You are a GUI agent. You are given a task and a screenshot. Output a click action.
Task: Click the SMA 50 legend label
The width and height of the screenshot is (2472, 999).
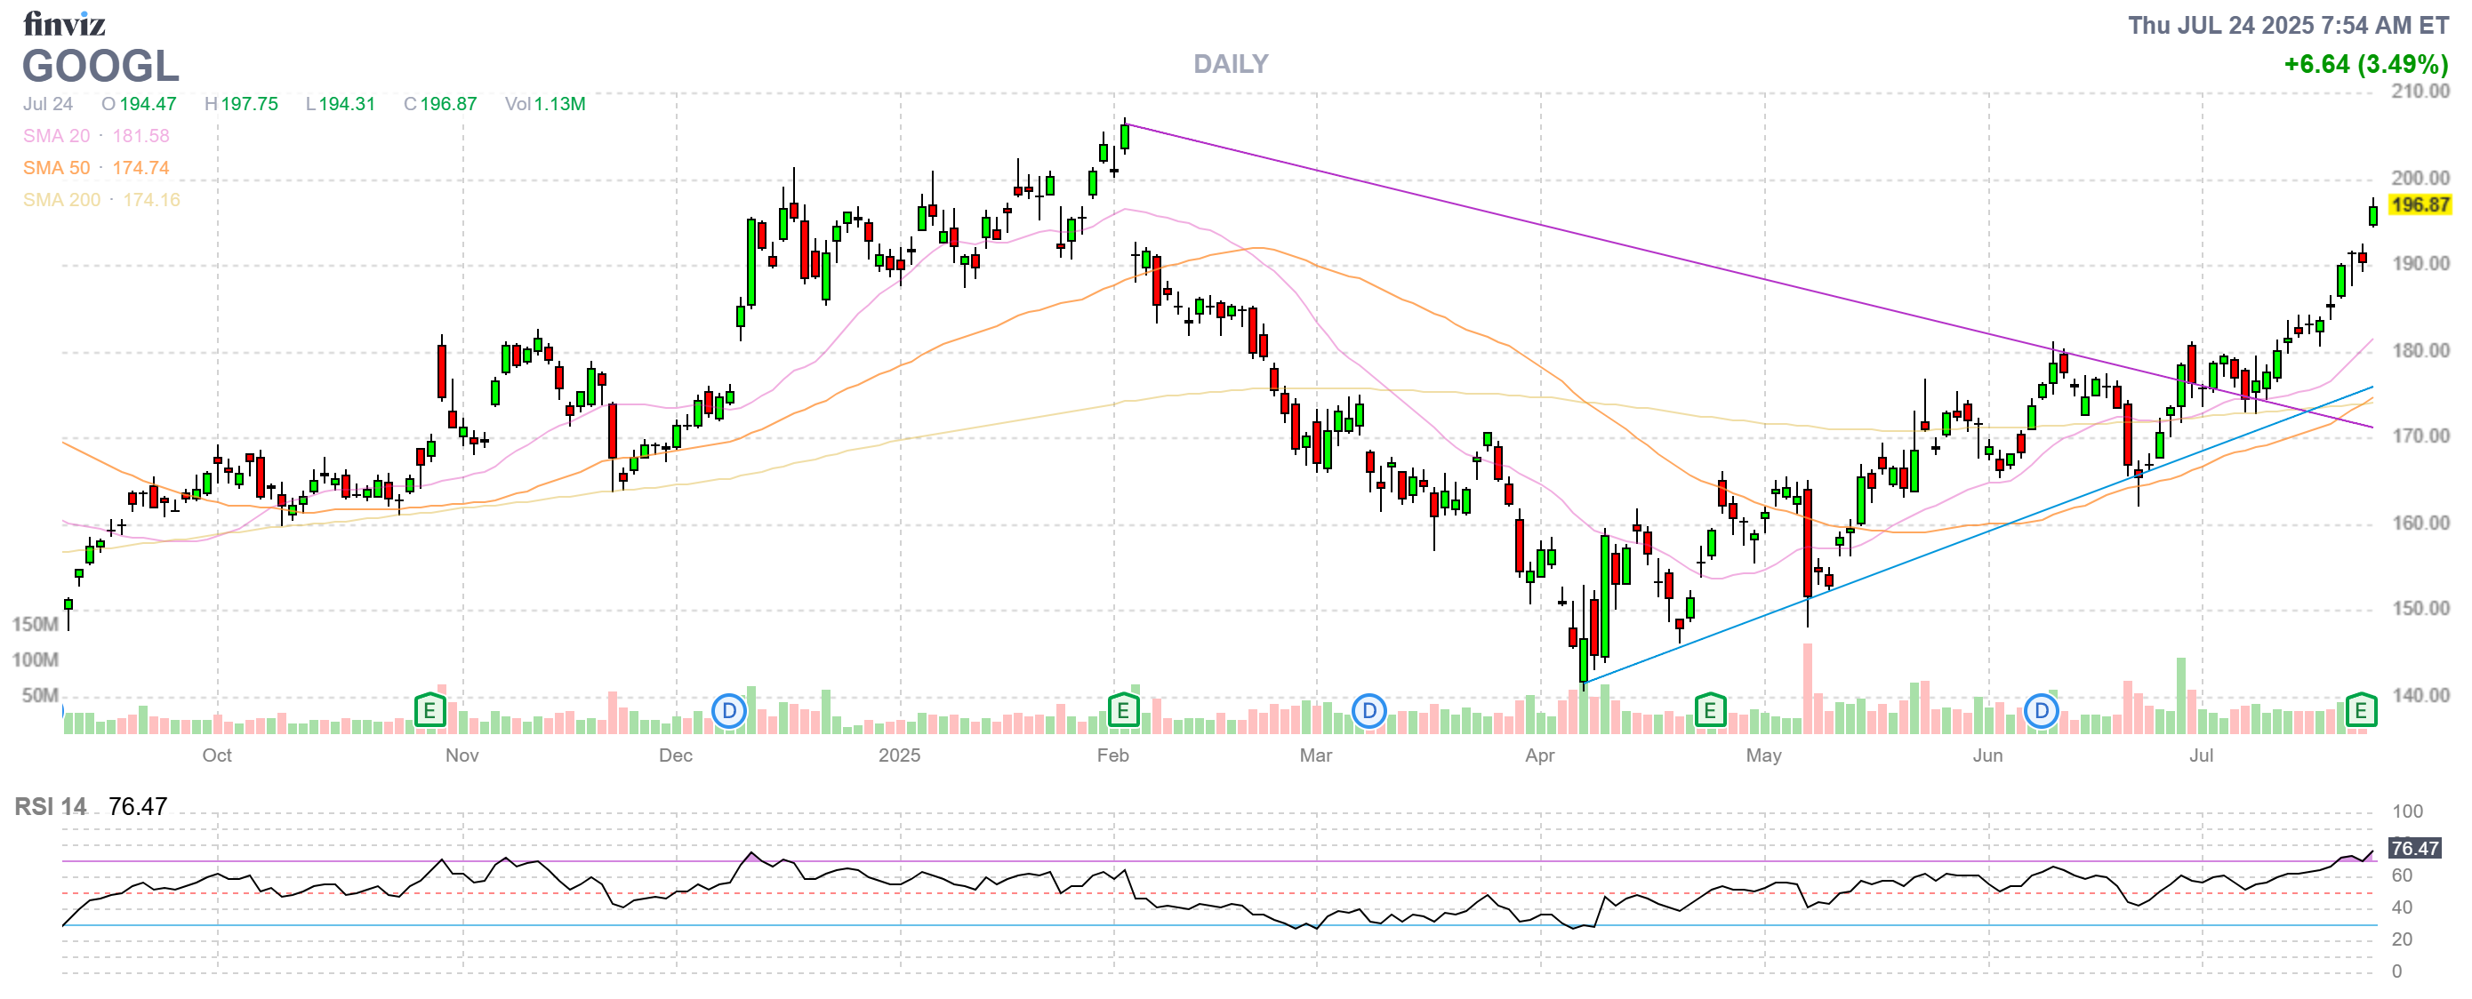click(x=57, y=168)
